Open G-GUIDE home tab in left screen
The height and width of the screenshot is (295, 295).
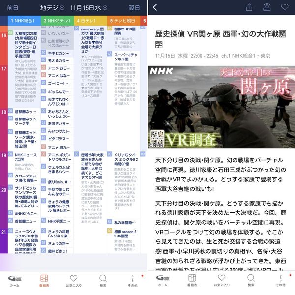tap(15, 281)
